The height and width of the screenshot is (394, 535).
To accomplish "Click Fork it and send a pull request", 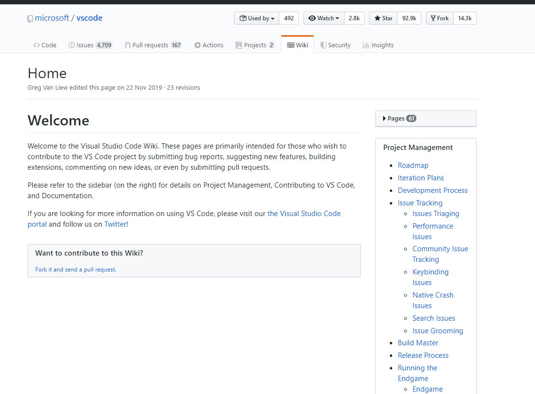I will (x=76, y=270).
